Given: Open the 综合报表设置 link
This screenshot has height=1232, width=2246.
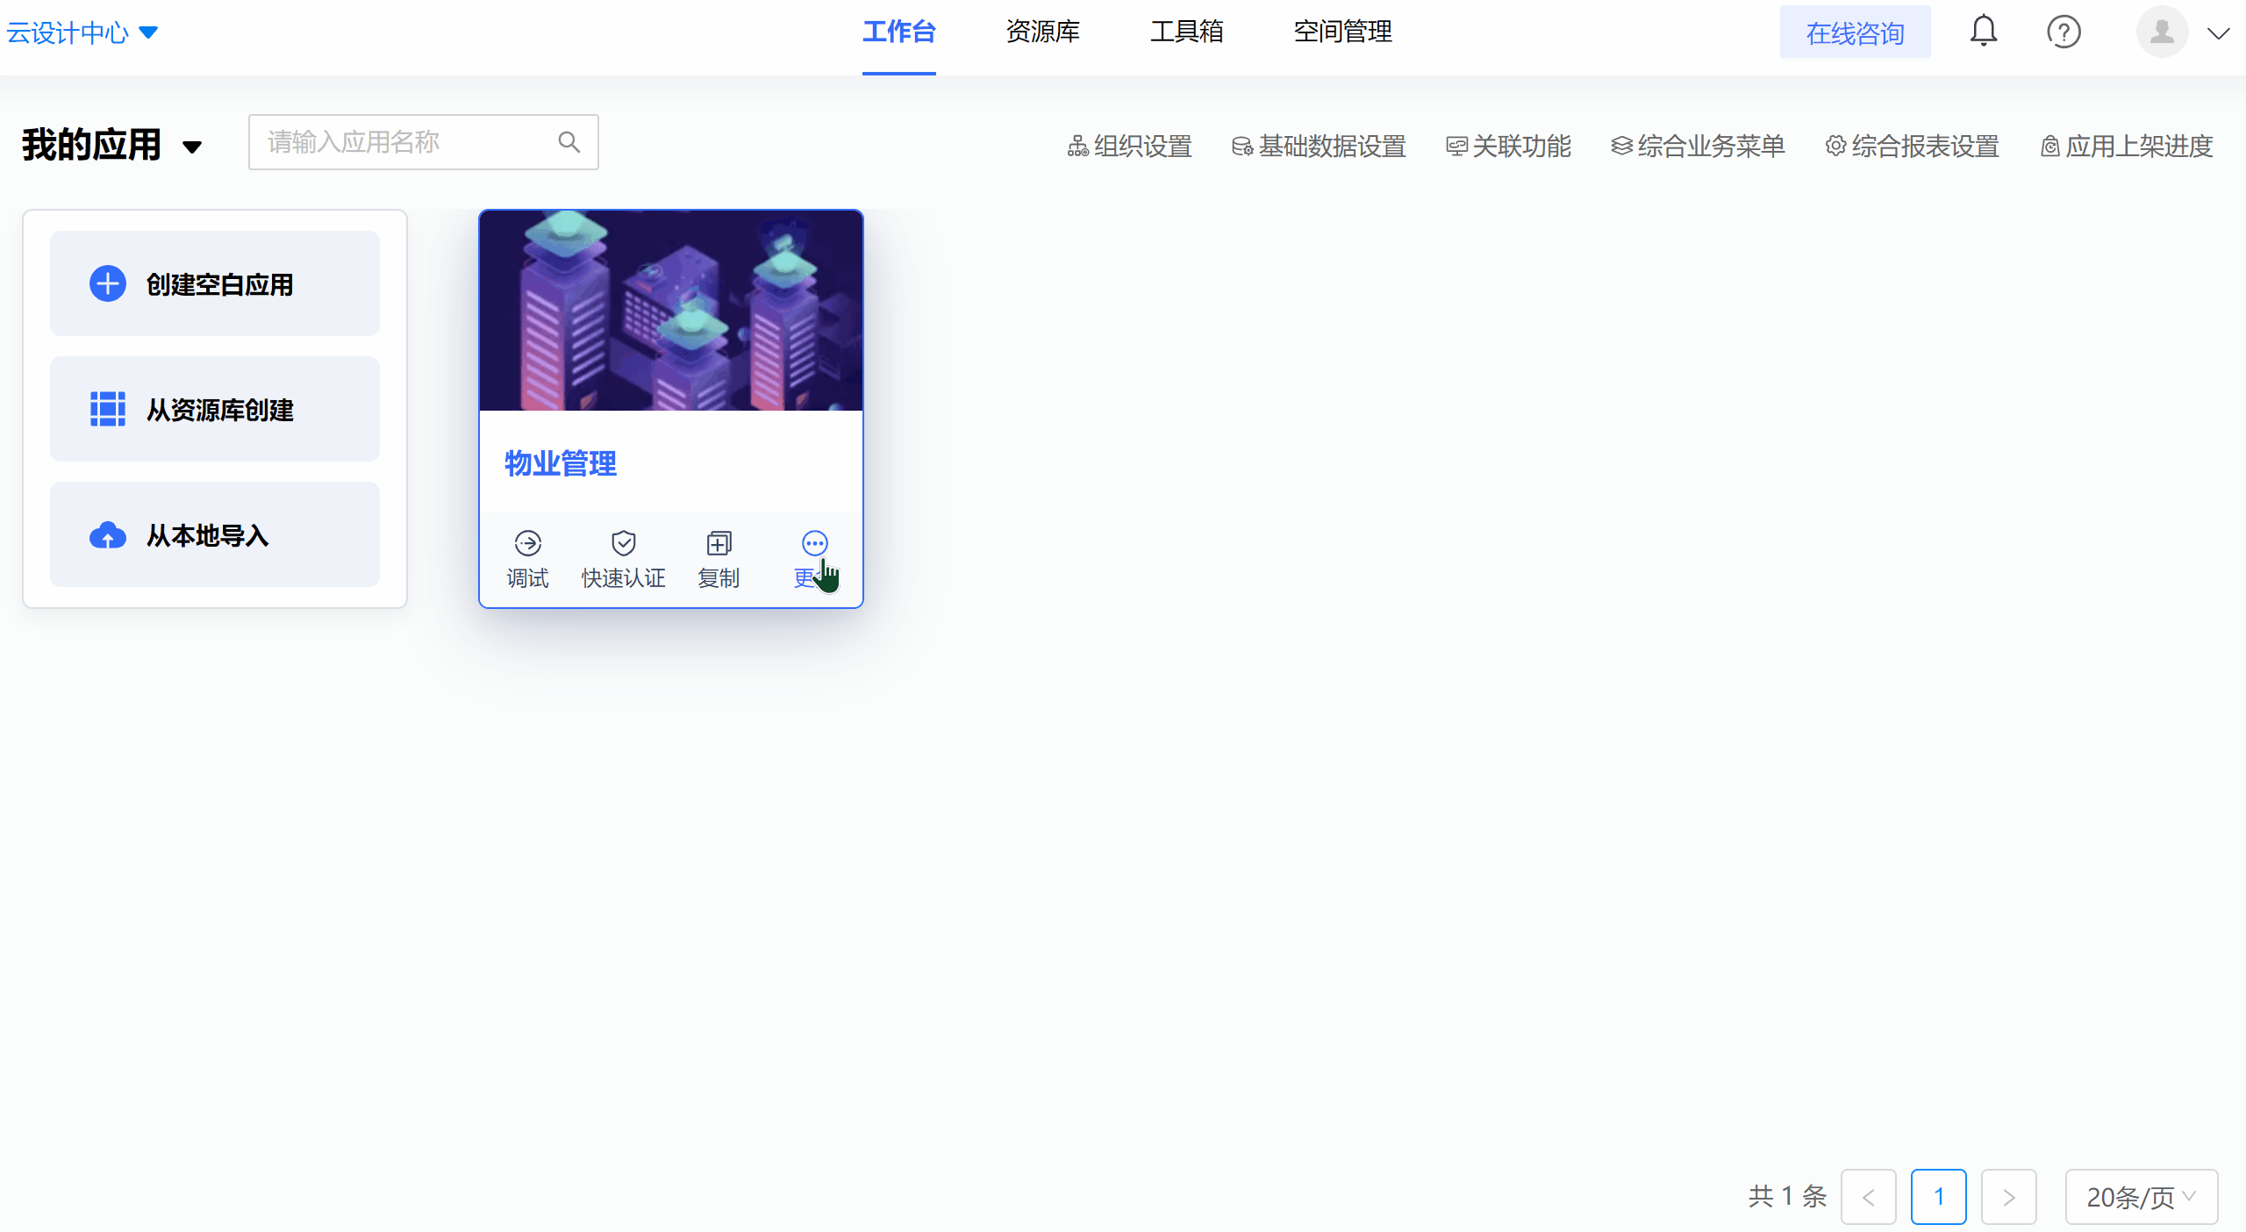Looking at the screenshot, I should tap(1912, 146).
